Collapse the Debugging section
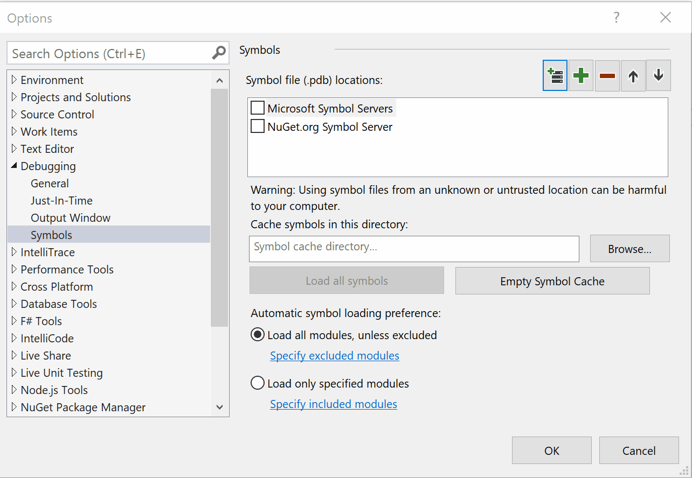This screenshot has width=692, height=478. click(14, 166)
